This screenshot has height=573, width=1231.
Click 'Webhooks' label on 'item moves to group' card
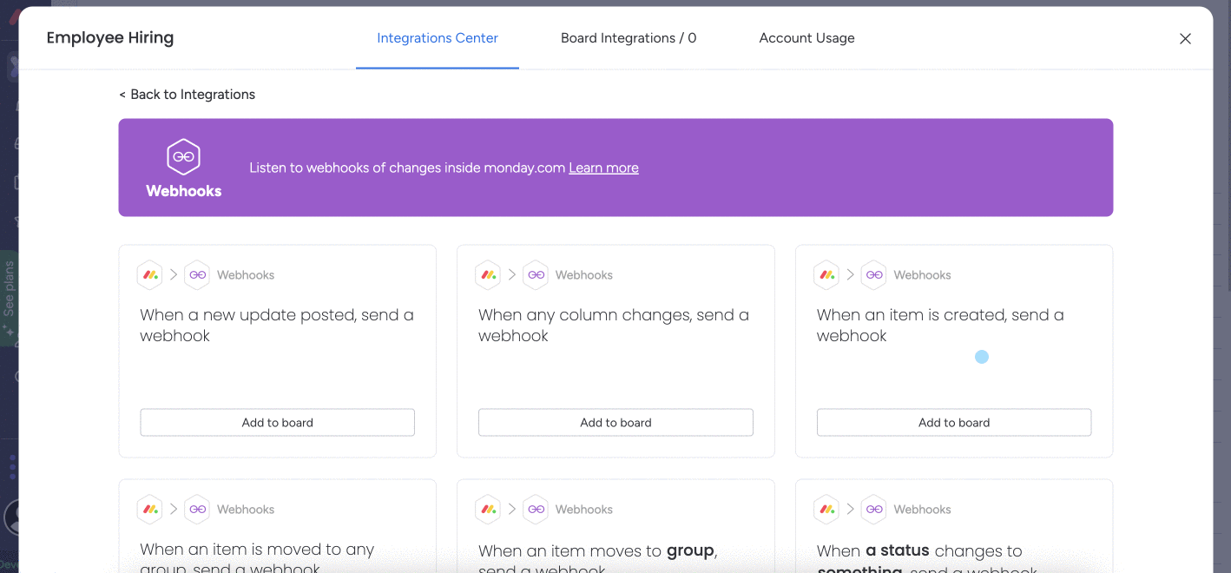584,510
